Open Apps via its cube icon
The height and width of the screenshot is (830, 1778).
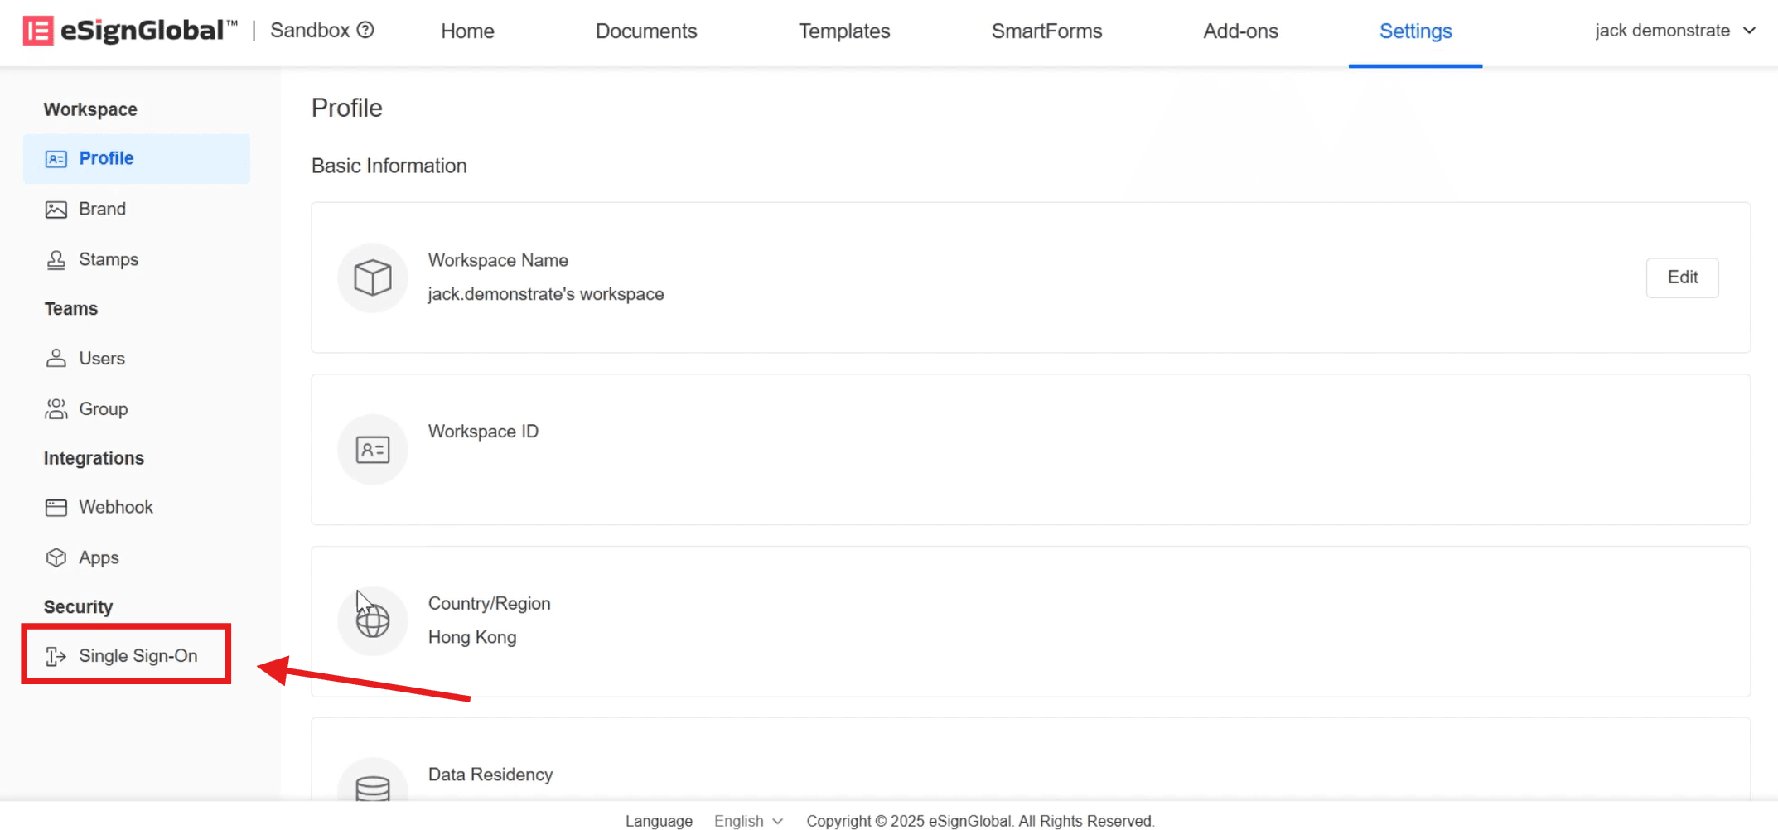pos(56,558)
